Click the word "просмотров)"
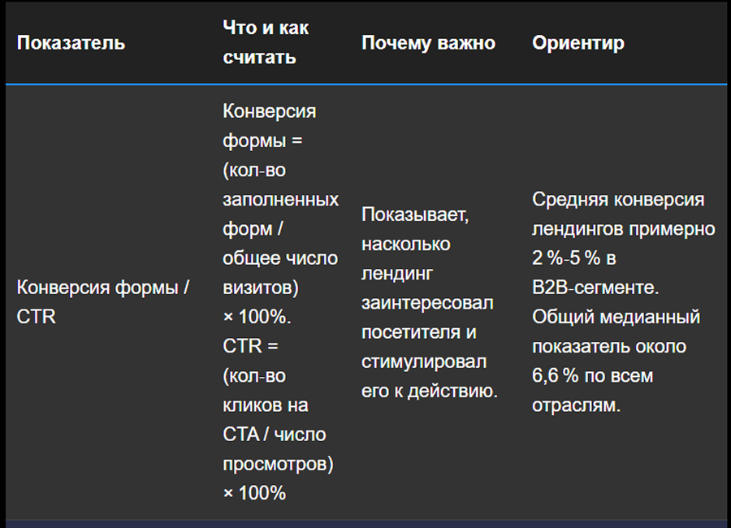The width and height of the screenshot is (731, 528). pyautogui.click(x=279, y=463)
